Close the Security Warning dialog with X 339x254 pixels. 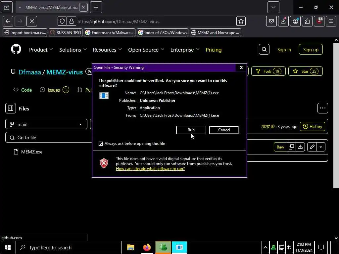point(241,67)
